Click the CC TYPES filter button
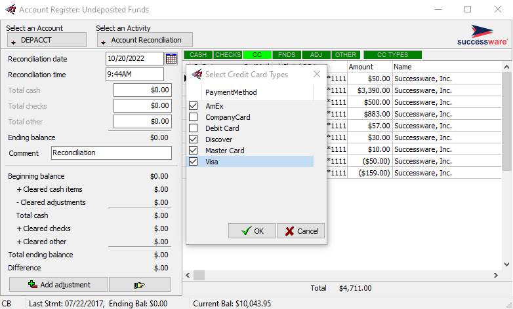 pos(393,55)
